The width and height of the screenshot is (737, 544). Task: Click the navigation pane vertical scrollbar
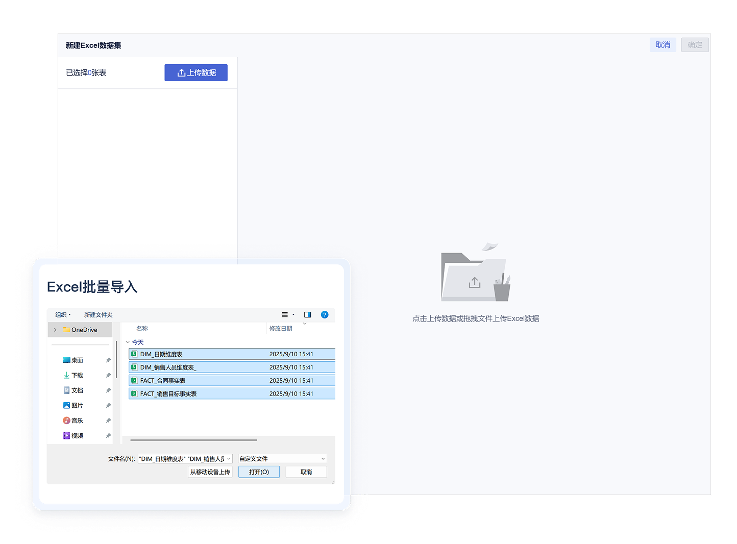[116, 359]
